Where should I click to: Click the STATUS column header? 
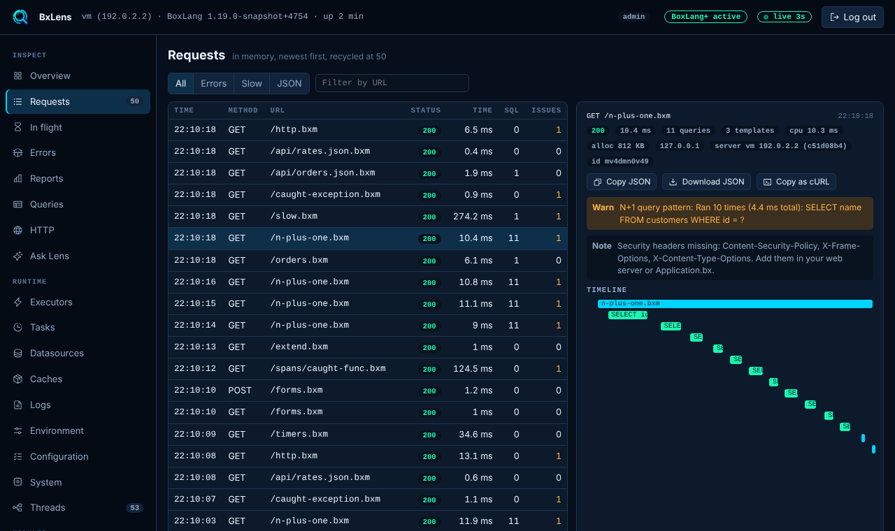click(x=426, y=110)
